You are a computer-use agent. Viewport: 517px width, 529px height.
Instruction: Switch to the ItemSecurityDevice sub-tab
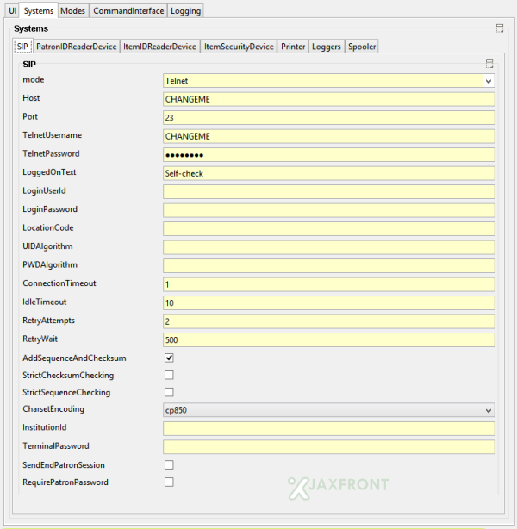[239, 47]
